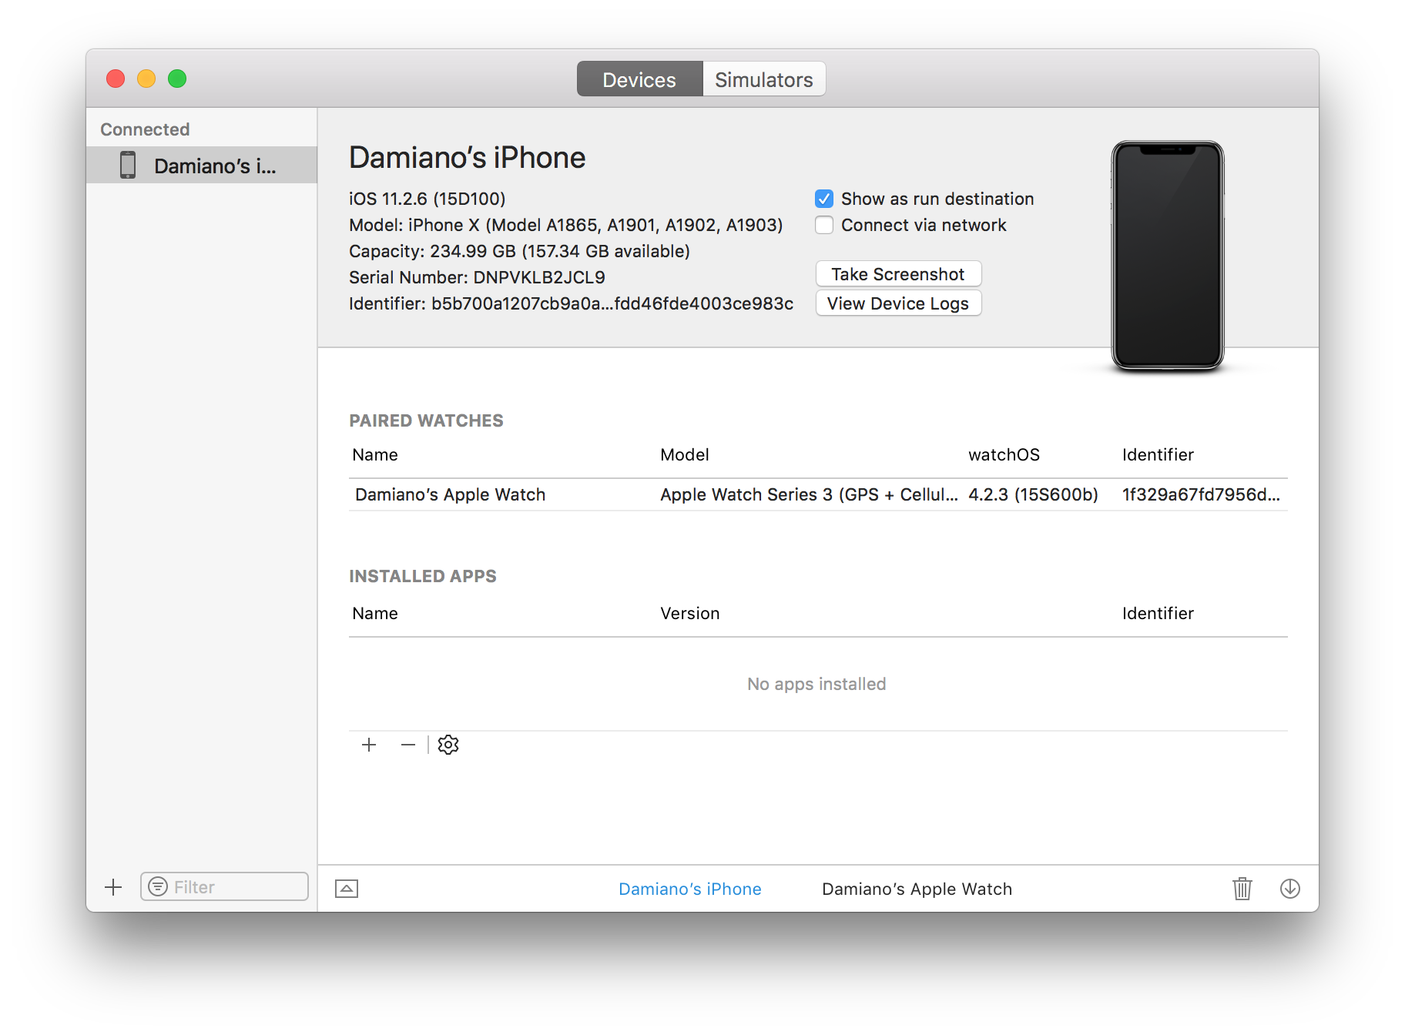1405x1035 pixels.
Task: Disable Show as run destination
Action: tap(824, 199)
